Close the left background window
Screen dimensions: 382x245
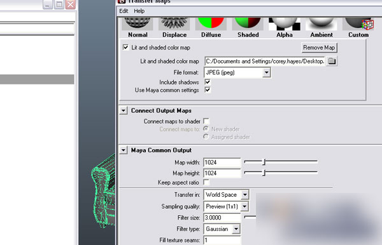point(71,4)
